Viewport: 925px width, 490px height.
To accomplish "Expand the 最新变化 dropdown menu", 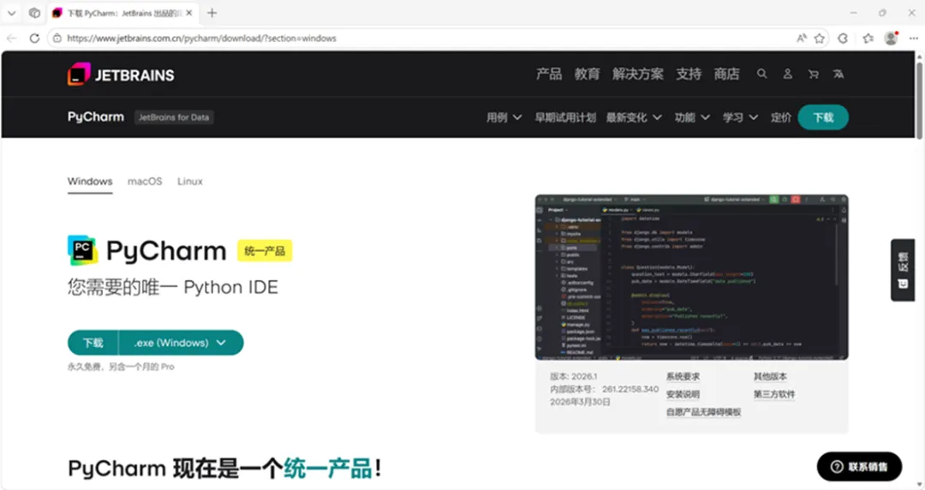I will click(634, 117).
